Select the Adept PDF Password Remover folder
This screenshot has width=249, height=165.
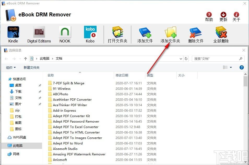pyautogui.click(x=74, y=122)
